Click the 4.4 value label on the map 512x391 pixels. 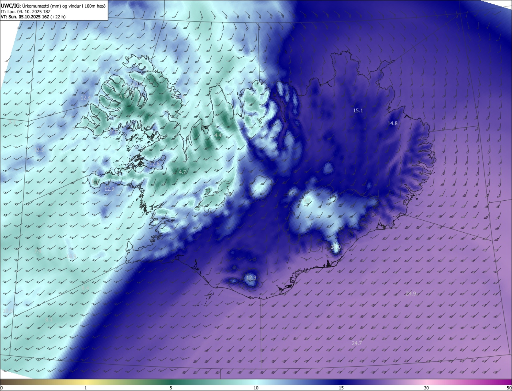click(x=218, y=136)
